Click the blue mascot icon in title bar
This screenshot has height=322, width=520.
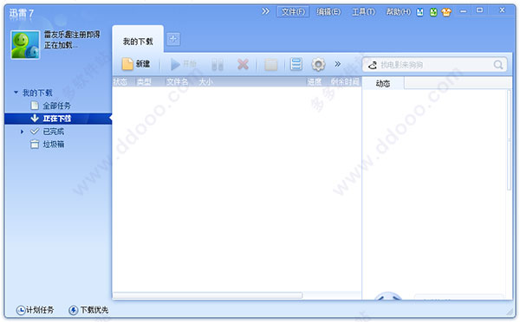420,13
